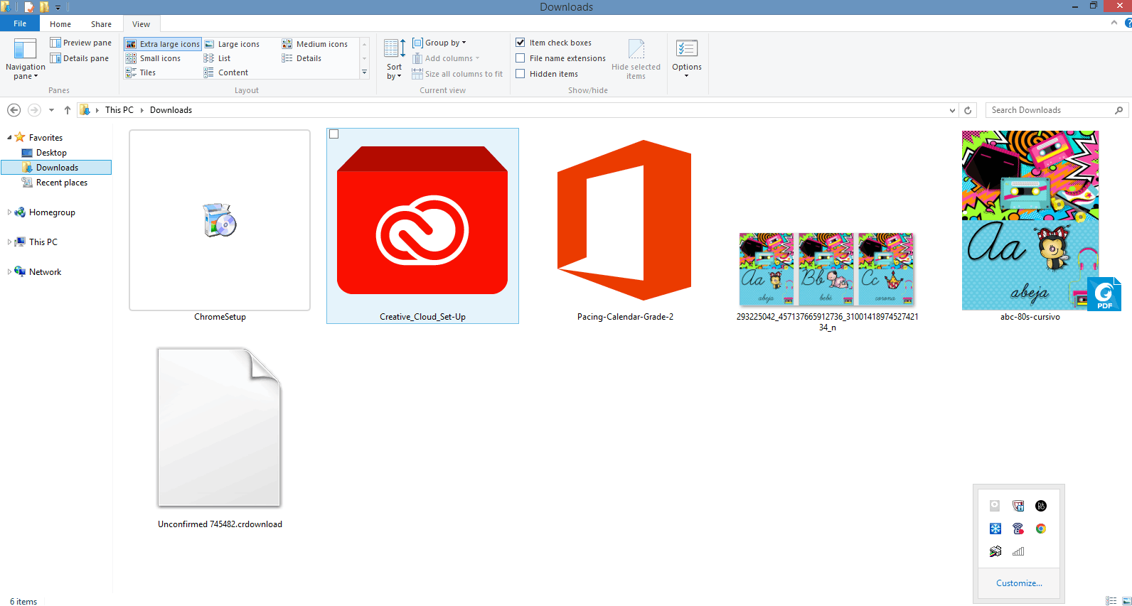
Task: Refresh the Downloads folder
Action: tap(968, 110)
